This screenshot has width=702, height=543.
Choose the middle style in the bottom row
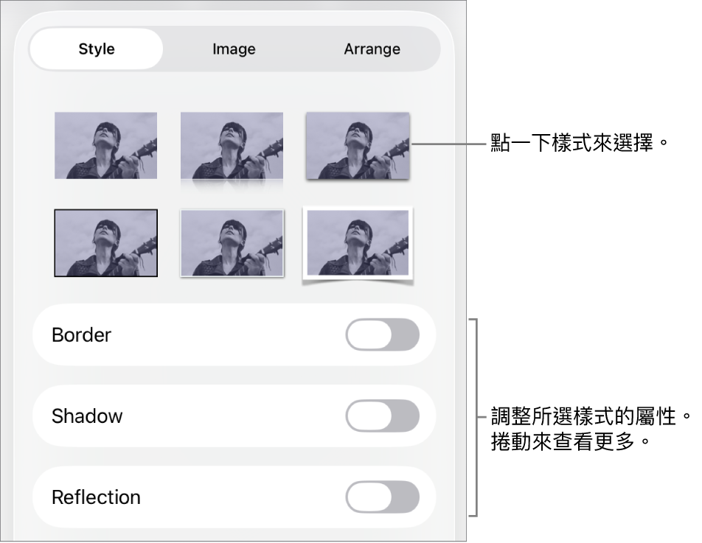[232, 242]
